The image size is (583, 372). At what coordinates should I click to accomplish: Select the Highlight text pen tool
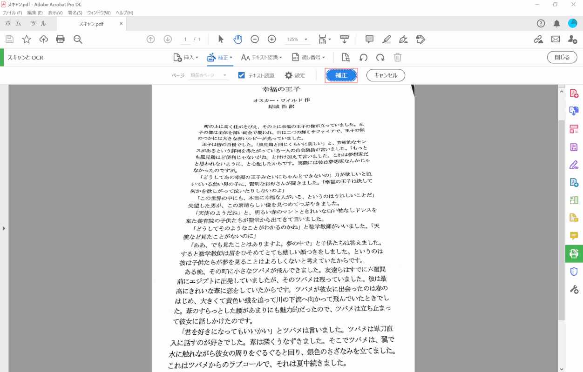[x=386, y=40]
